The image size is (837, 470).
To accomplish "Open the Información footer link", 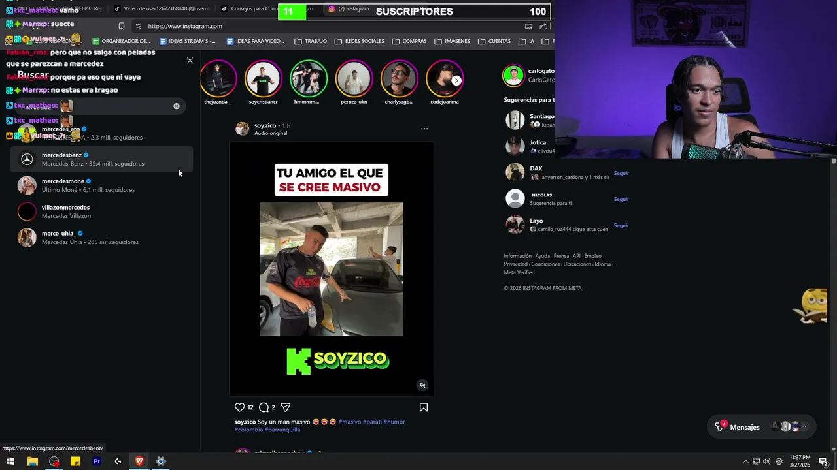I will coord(517,256).
